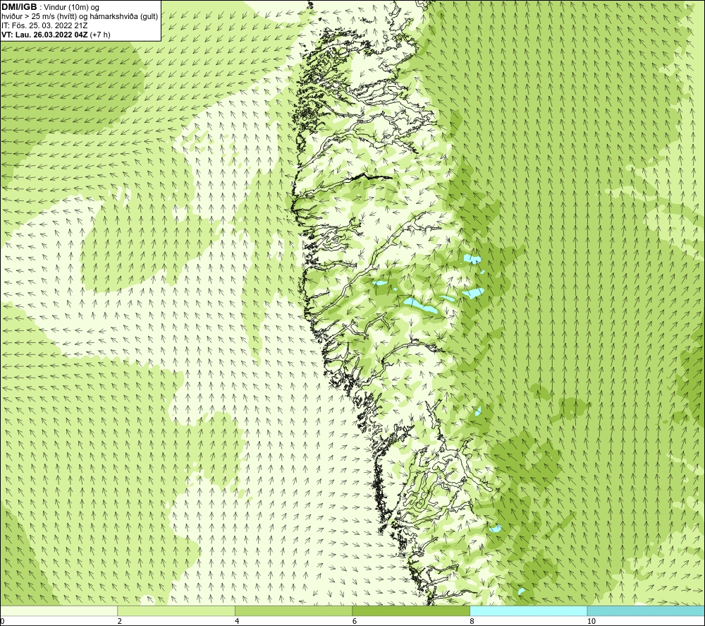The height and width of the screenshot is (626, 705).
Task: Click the 'IT: Fös. 25. 03. 2022 21Z' line
Action: pyautogui.click(x=44, y=25)
